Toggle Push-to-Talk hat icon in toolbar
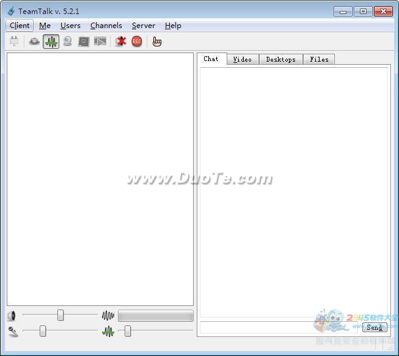This screenshot has height=356, width=399. tap(34, 41)
